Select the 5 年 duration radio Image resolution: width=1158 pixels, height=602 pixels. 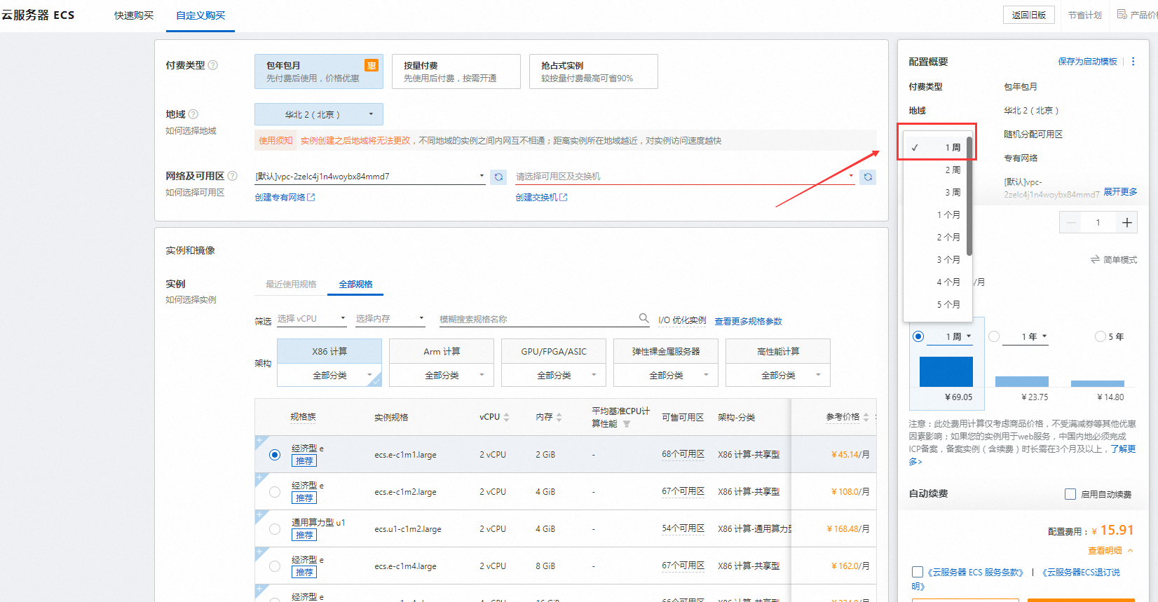click(x=1101, y=336)
